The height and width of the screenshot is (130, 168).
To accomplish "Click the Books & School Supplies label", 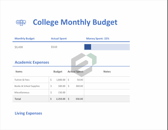I will click(27, 86).
